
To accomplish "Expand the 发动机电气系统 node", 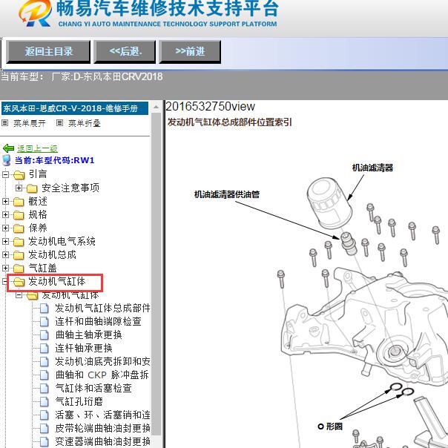I will pyautogui.click(x=5, y=241).
